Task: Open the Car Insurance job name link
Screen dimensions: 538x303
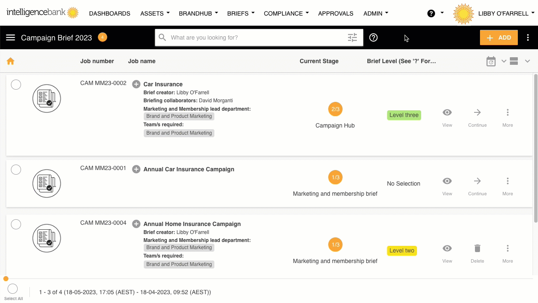Action: point(163,84)
